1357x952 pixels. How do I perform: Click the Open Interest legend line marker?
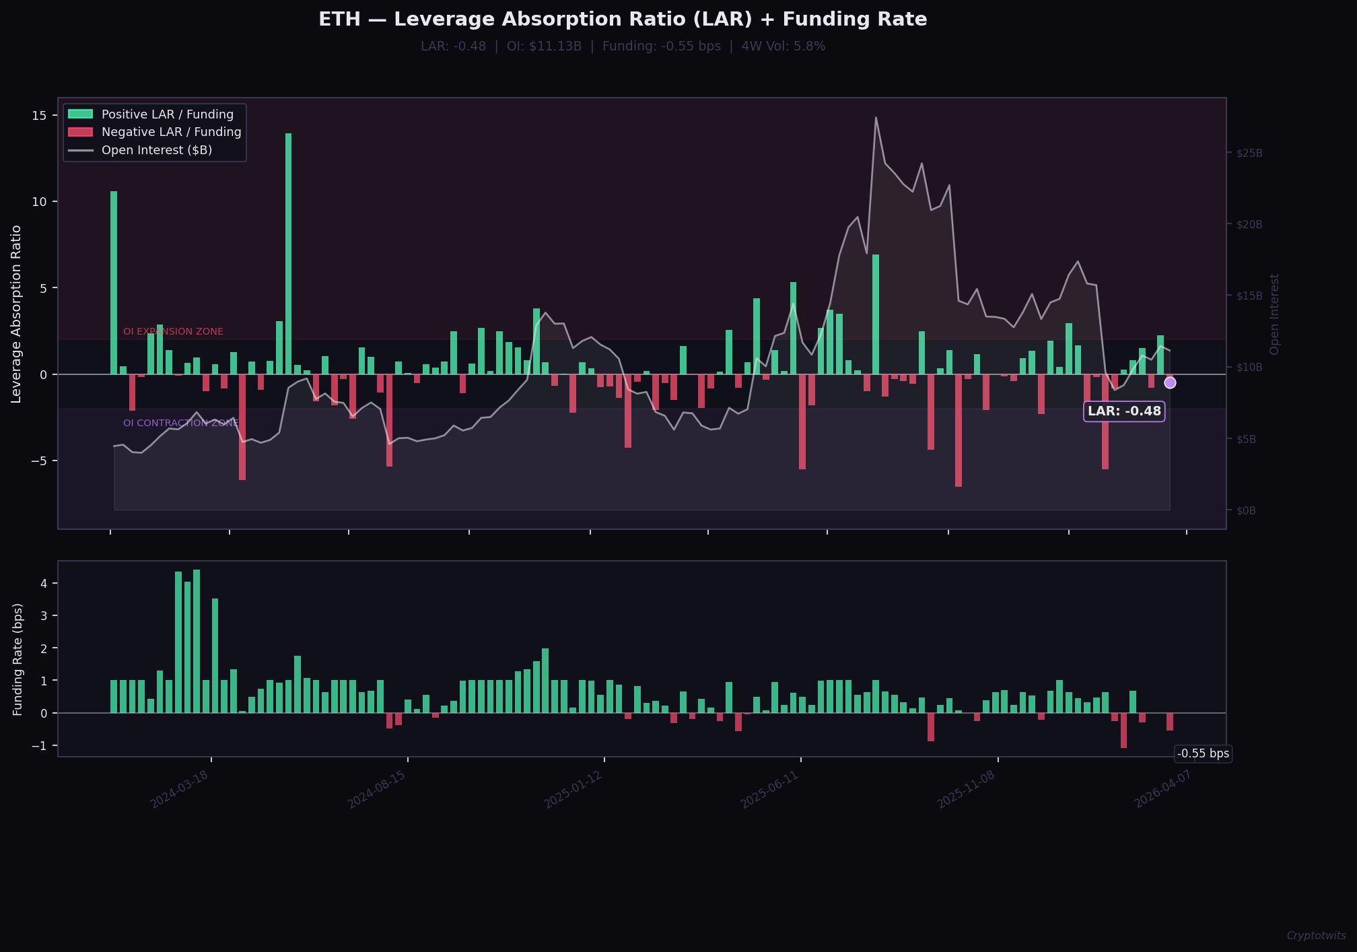click(80, 150)
